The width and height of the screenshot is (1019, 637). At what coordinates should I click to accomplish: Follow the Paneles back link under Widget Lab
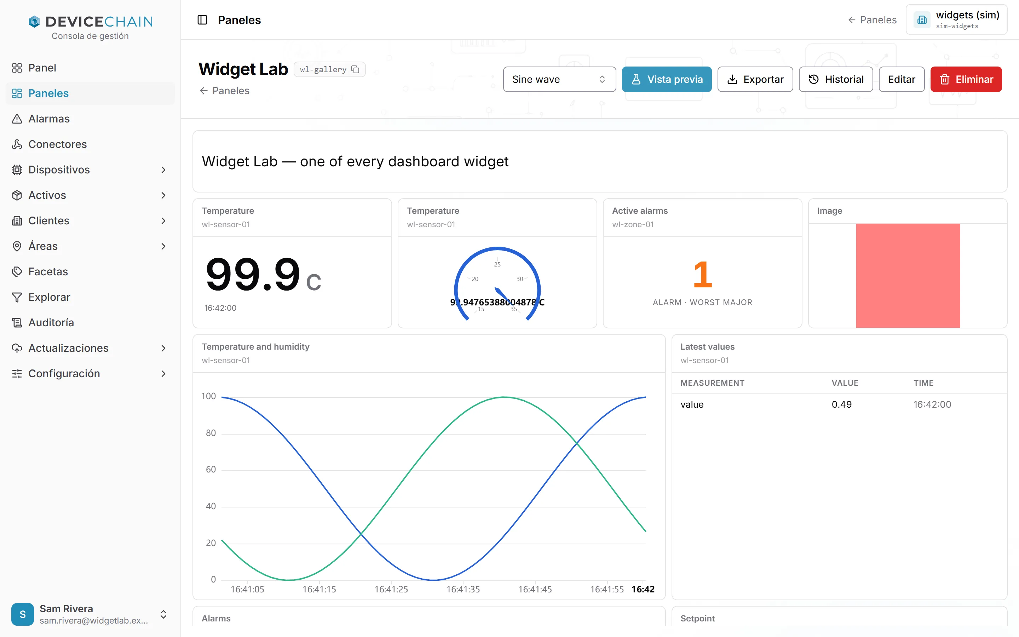(x=224, y=91)
